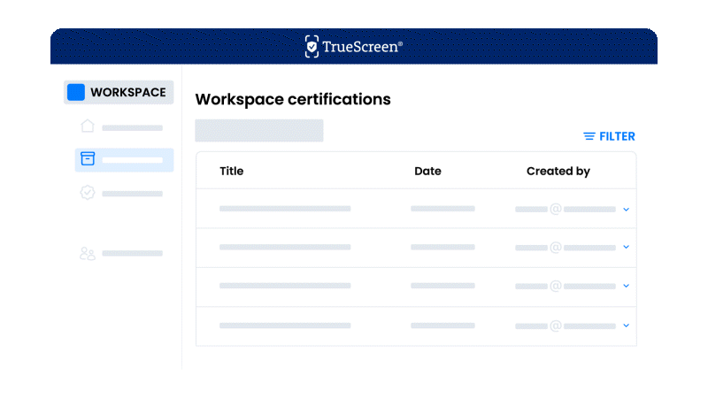The image size is (708, 398).
Task: Click the filter lines icon
Action: (589, 136)
